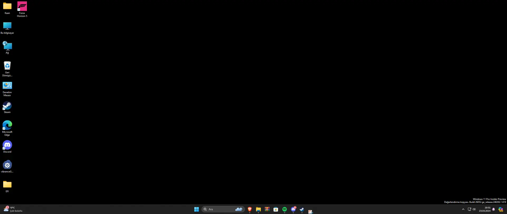Open network settings from system tray
The width and height of the screenshot is (507, 214).
click(470, 209)
